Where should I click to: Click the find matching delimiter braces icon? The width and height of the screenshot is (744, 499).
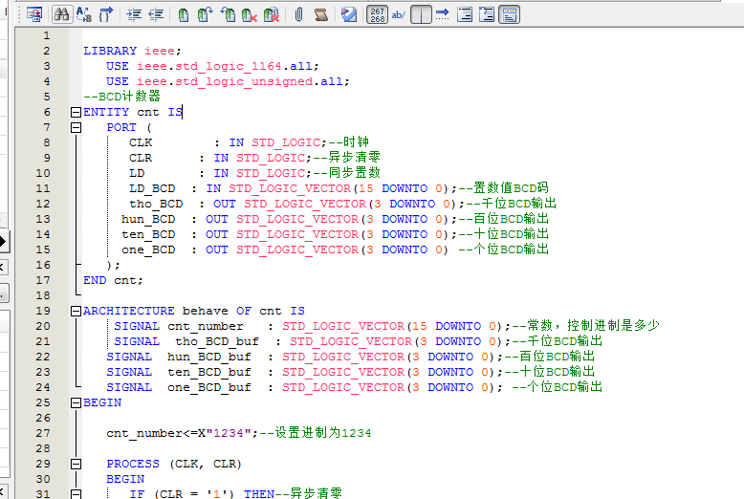pyautogui.click(x=106, y=14)
